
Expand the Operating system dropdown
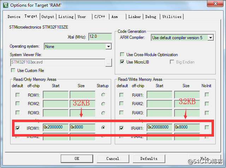pyautogui.click(x=108, y=46)
